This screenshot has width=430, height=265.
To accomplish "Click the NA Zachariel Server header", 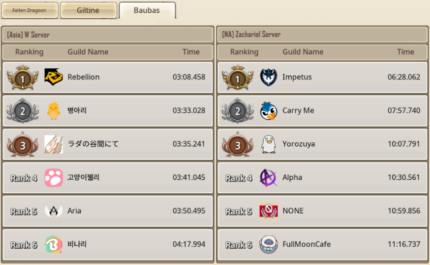I will (322, 34).
